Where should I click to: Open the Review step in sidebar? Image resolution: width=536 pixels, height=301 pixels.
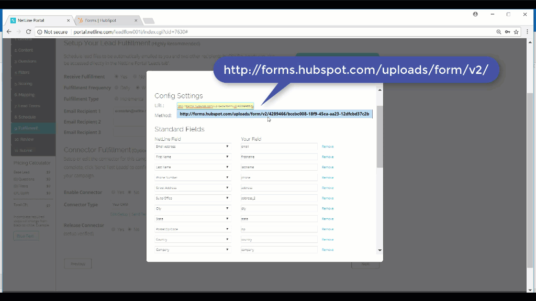click(33, 139)
